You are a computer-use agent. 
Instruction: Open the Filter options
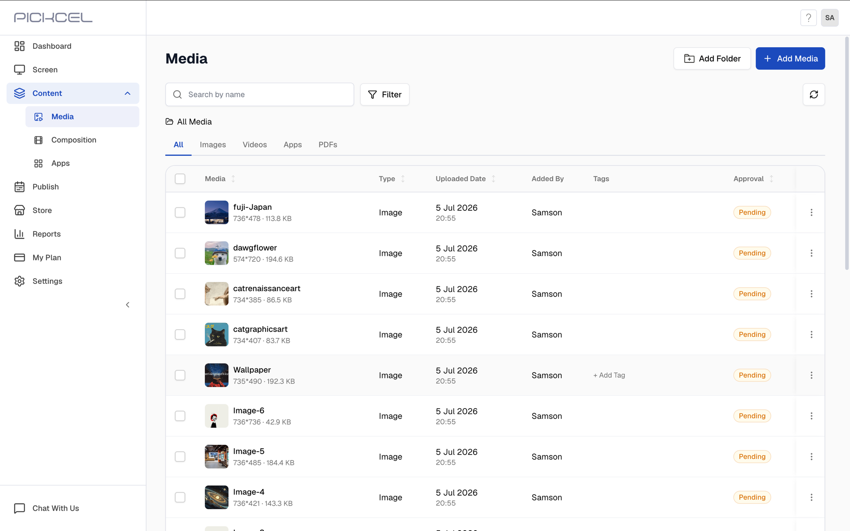385,94
